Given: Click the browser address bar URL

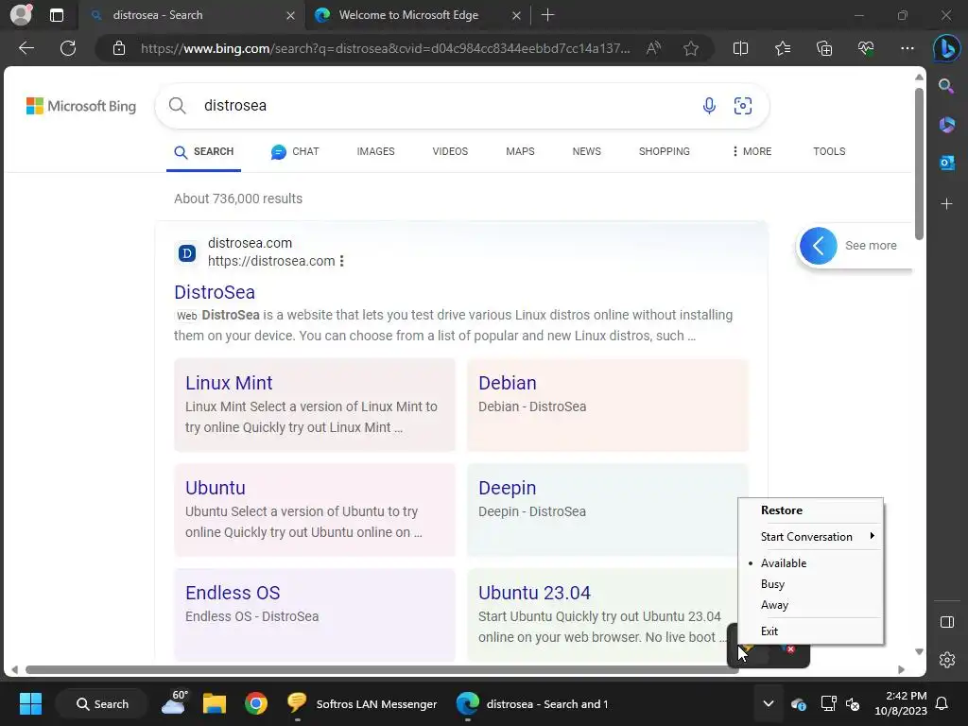Looking at the screenshot, I should click(386, 48).
